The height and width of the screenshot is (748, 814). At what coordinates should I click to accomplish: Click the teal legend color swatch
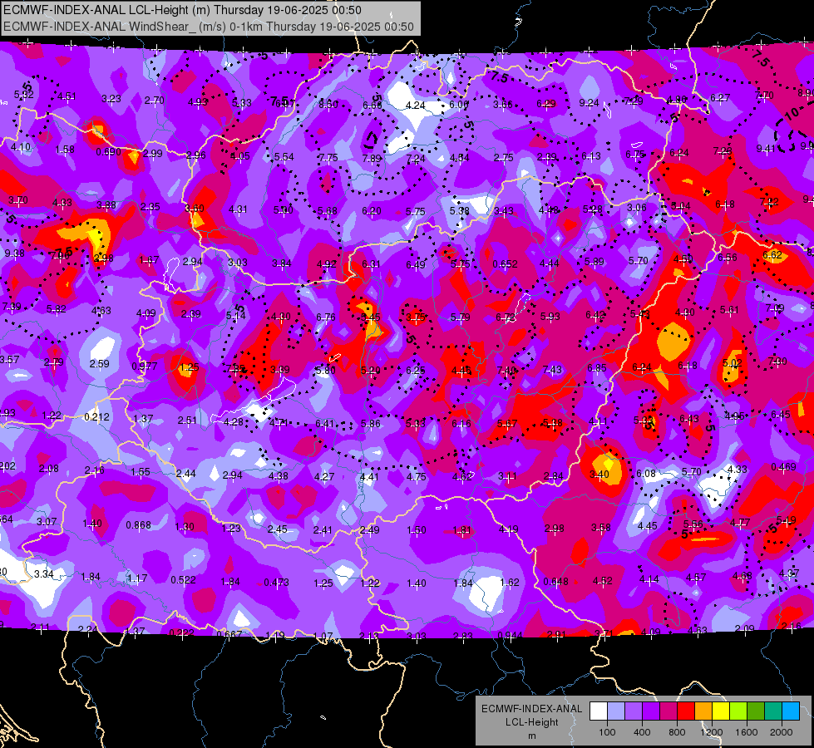click(x=773, y=711)
